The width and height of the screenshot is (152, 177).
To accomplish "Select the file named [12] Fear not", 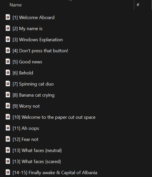I will [x=26, y=140].
